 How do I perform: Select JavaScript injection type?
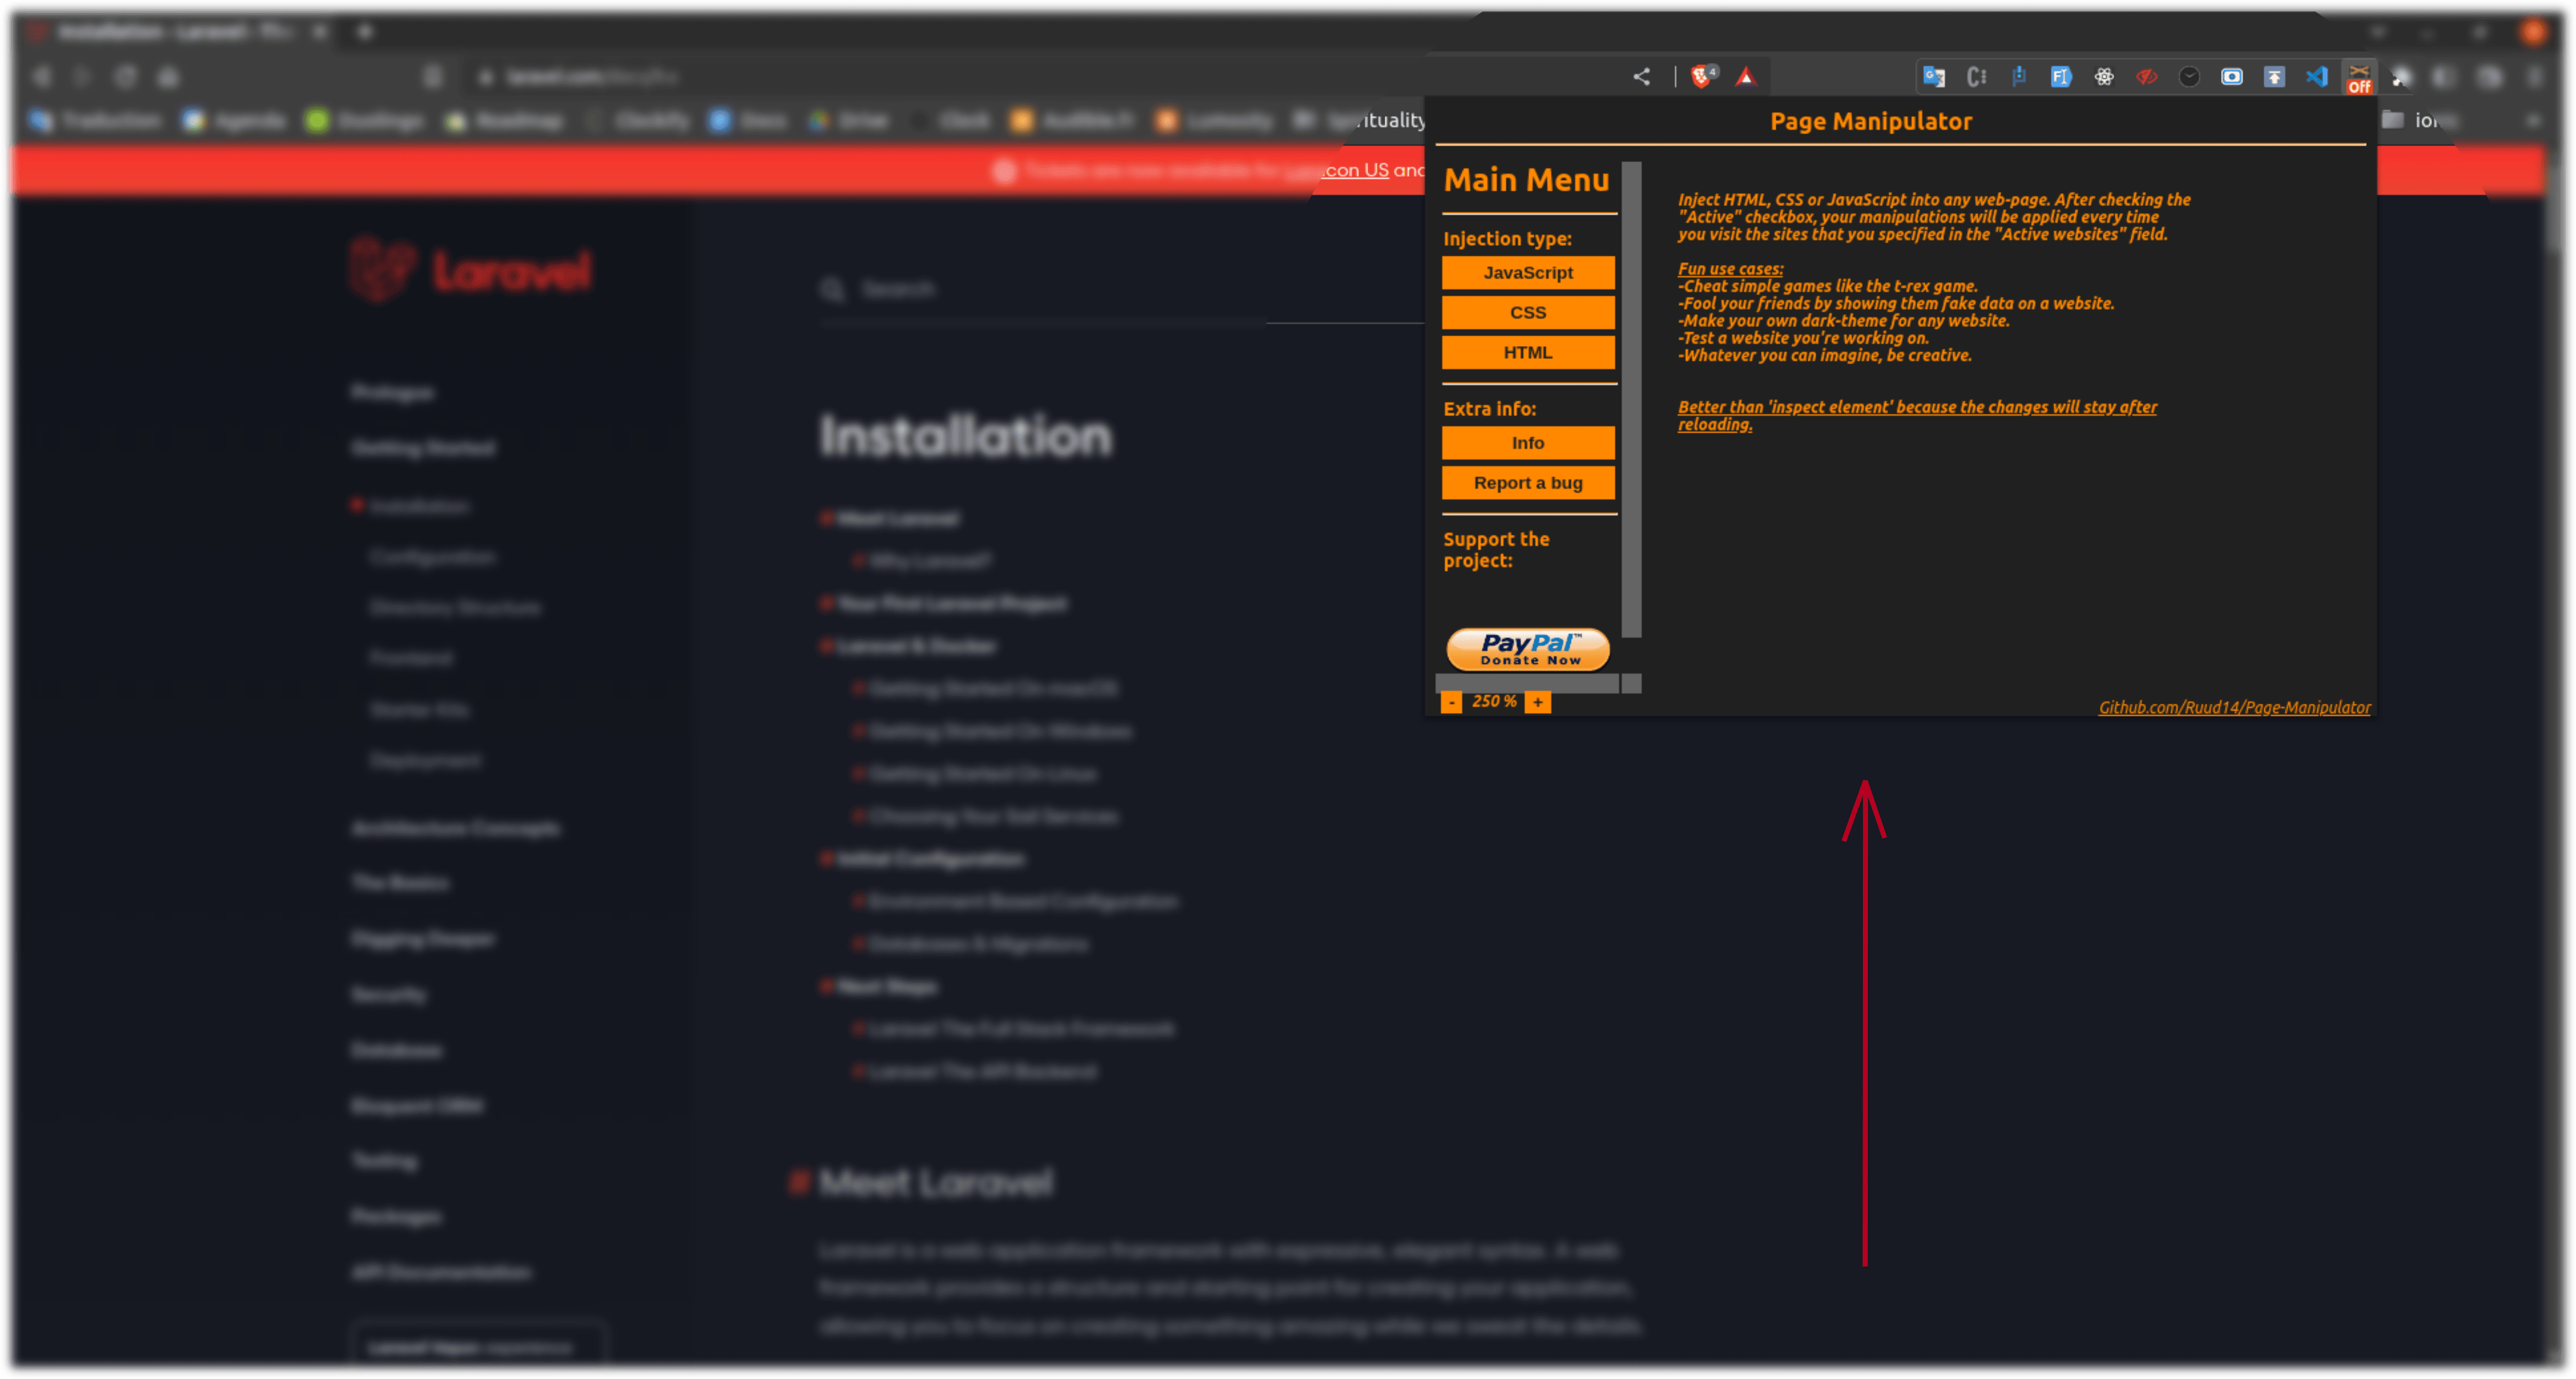pos(1527,273)
